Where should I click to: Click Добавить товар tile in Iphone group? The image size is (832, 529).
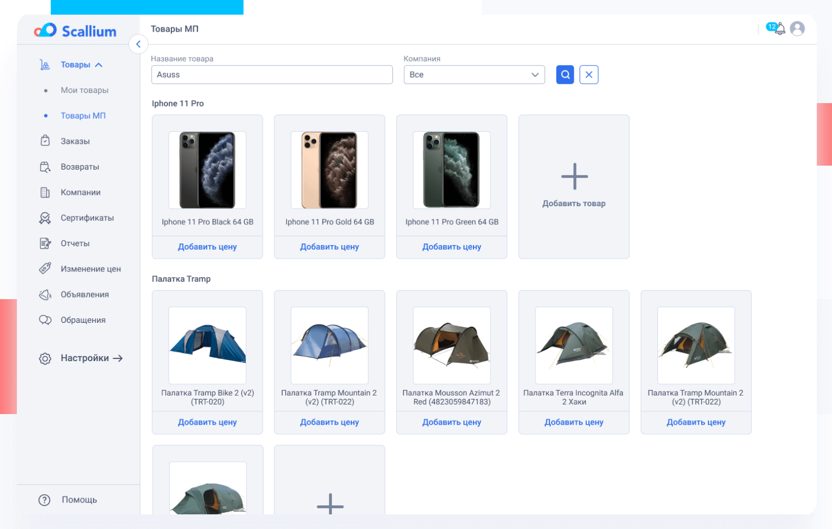[574, 186]
